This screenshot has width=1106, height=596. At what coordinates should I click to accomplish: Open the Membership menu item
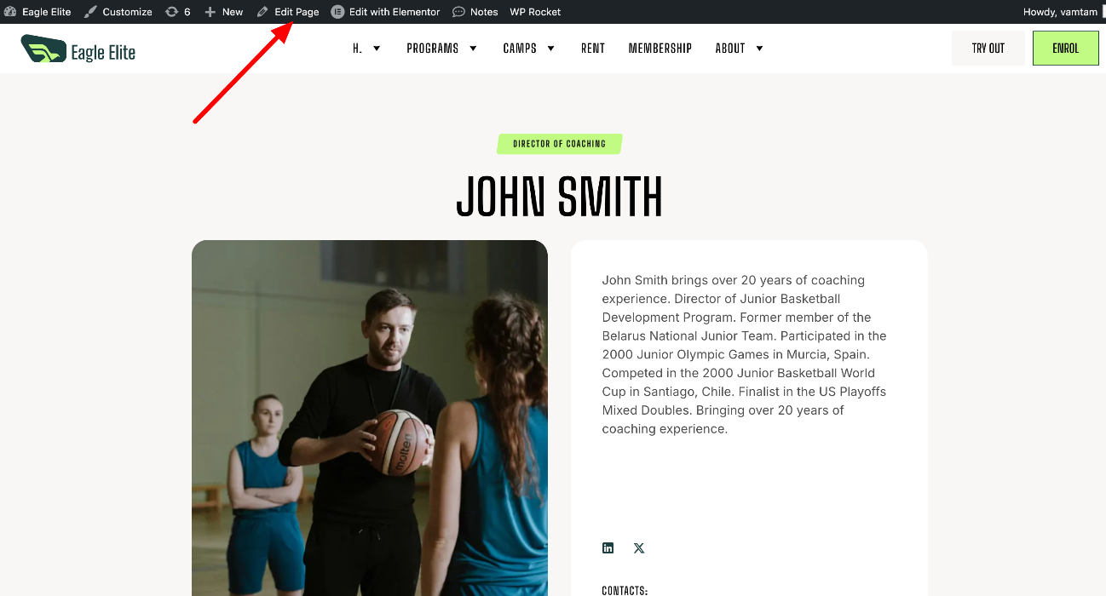660,49
